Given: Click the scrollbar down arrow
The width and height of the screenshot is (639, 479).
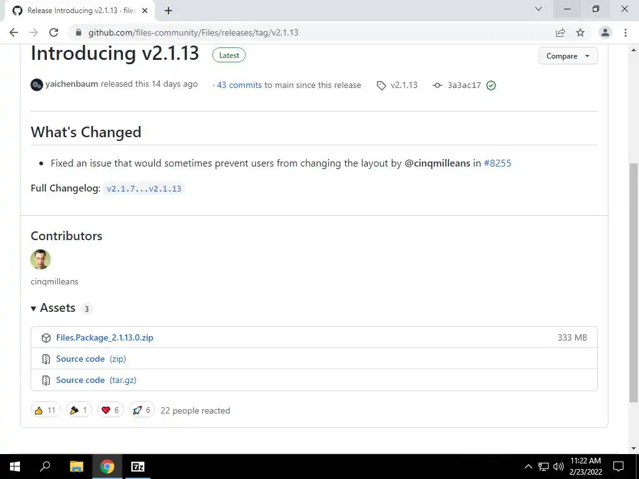Looking at the screenshot, I should 633,448.
